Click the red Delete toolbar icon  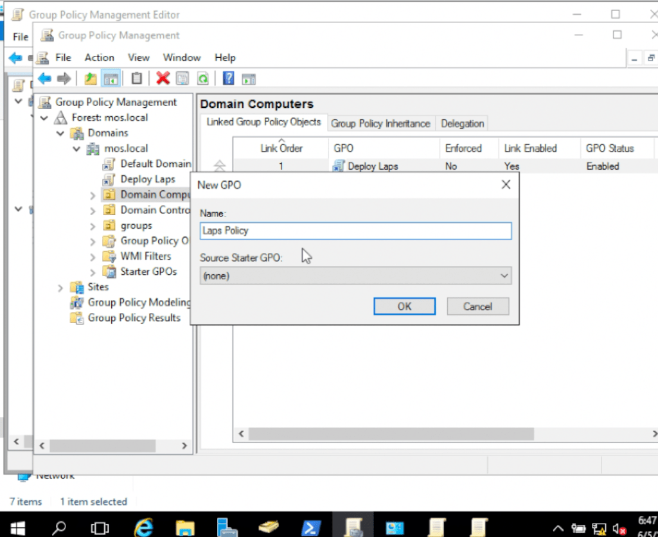tap(163, 78)
